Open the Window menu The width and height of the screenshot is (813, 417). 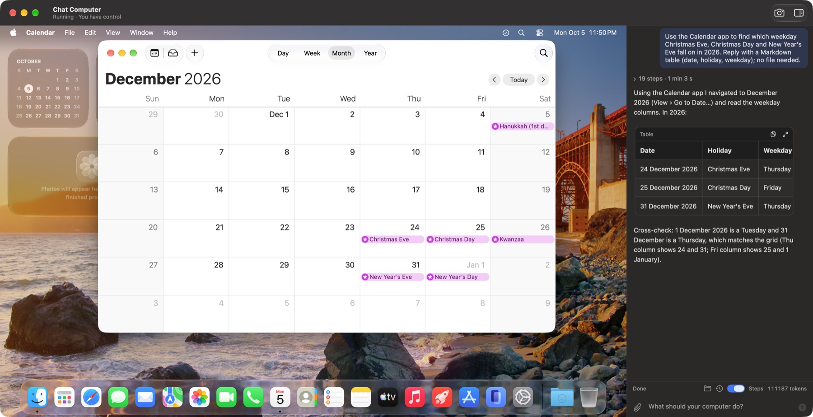142,33
